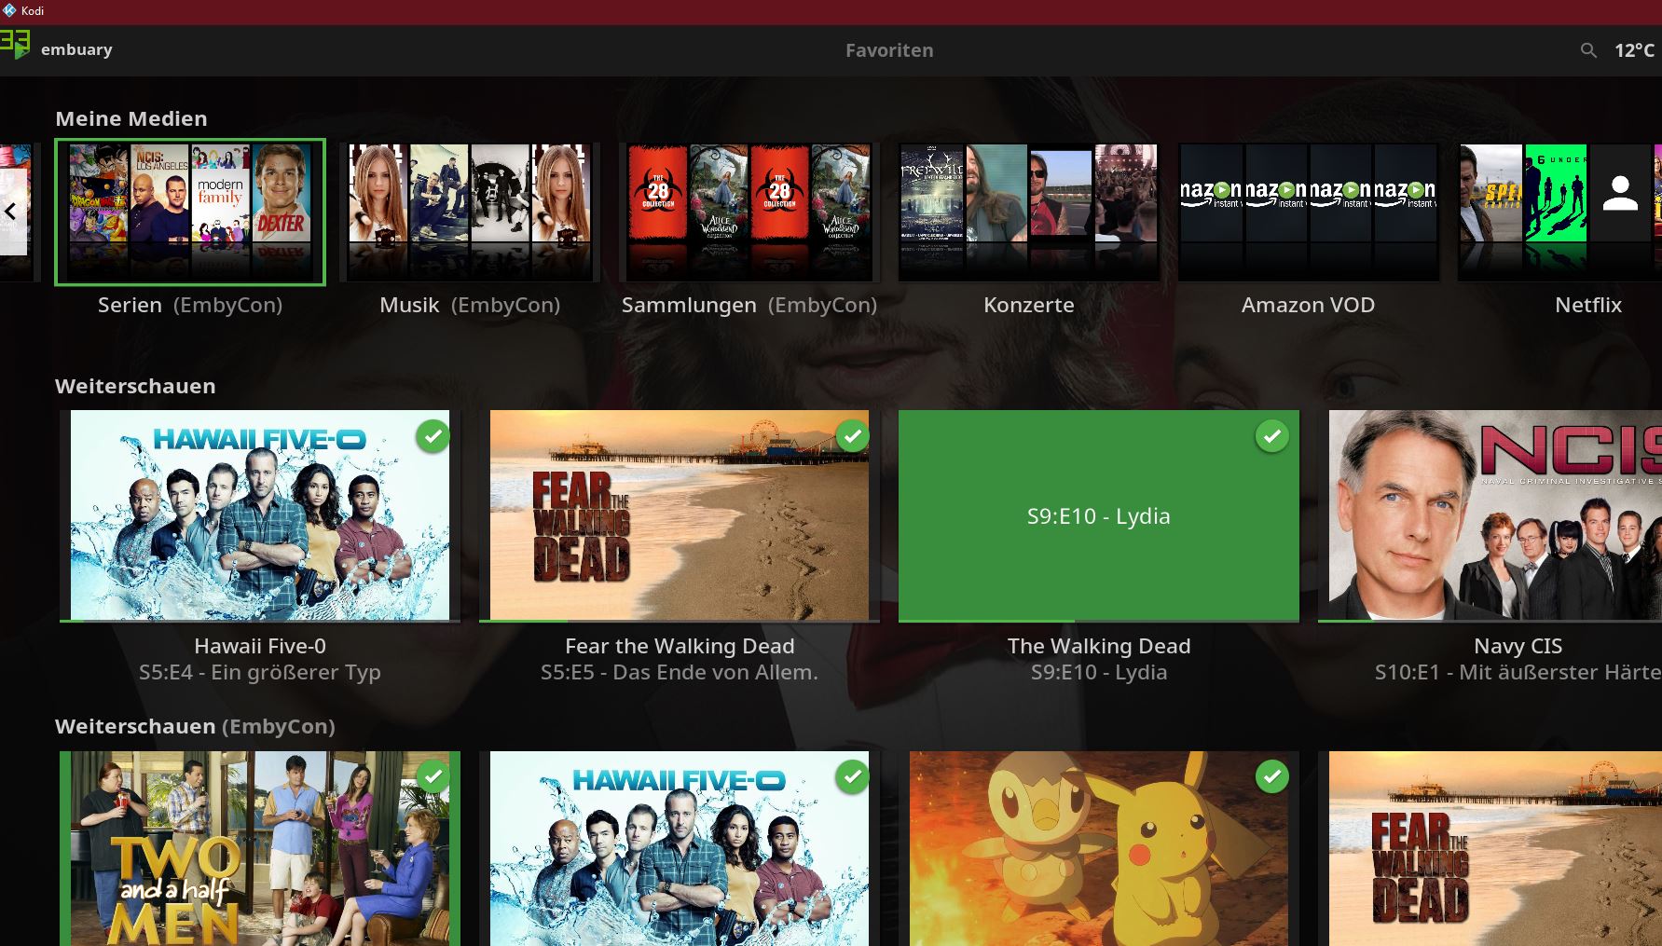Play Fear the Walking Dead in EmbyCon row
The width and height of the screenshot is (1662, 946).
tap(1490, 848)
